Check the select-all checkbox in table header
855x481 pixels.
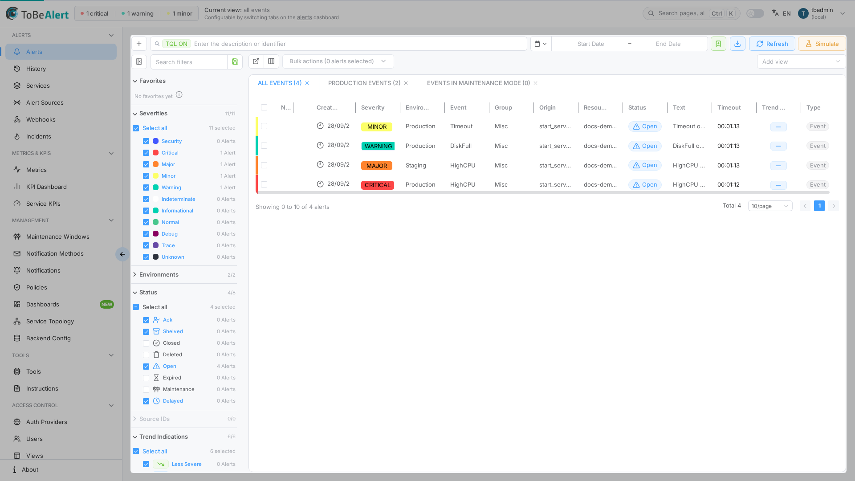point(264,107)
